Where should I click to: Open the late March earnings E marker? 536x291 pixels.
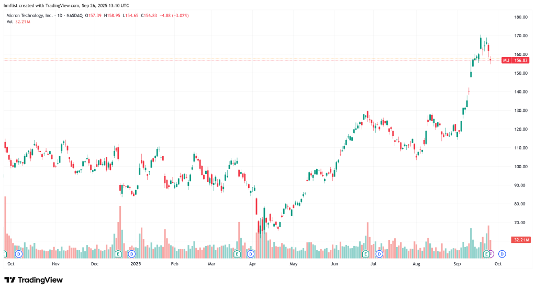[x=237, y=254]
